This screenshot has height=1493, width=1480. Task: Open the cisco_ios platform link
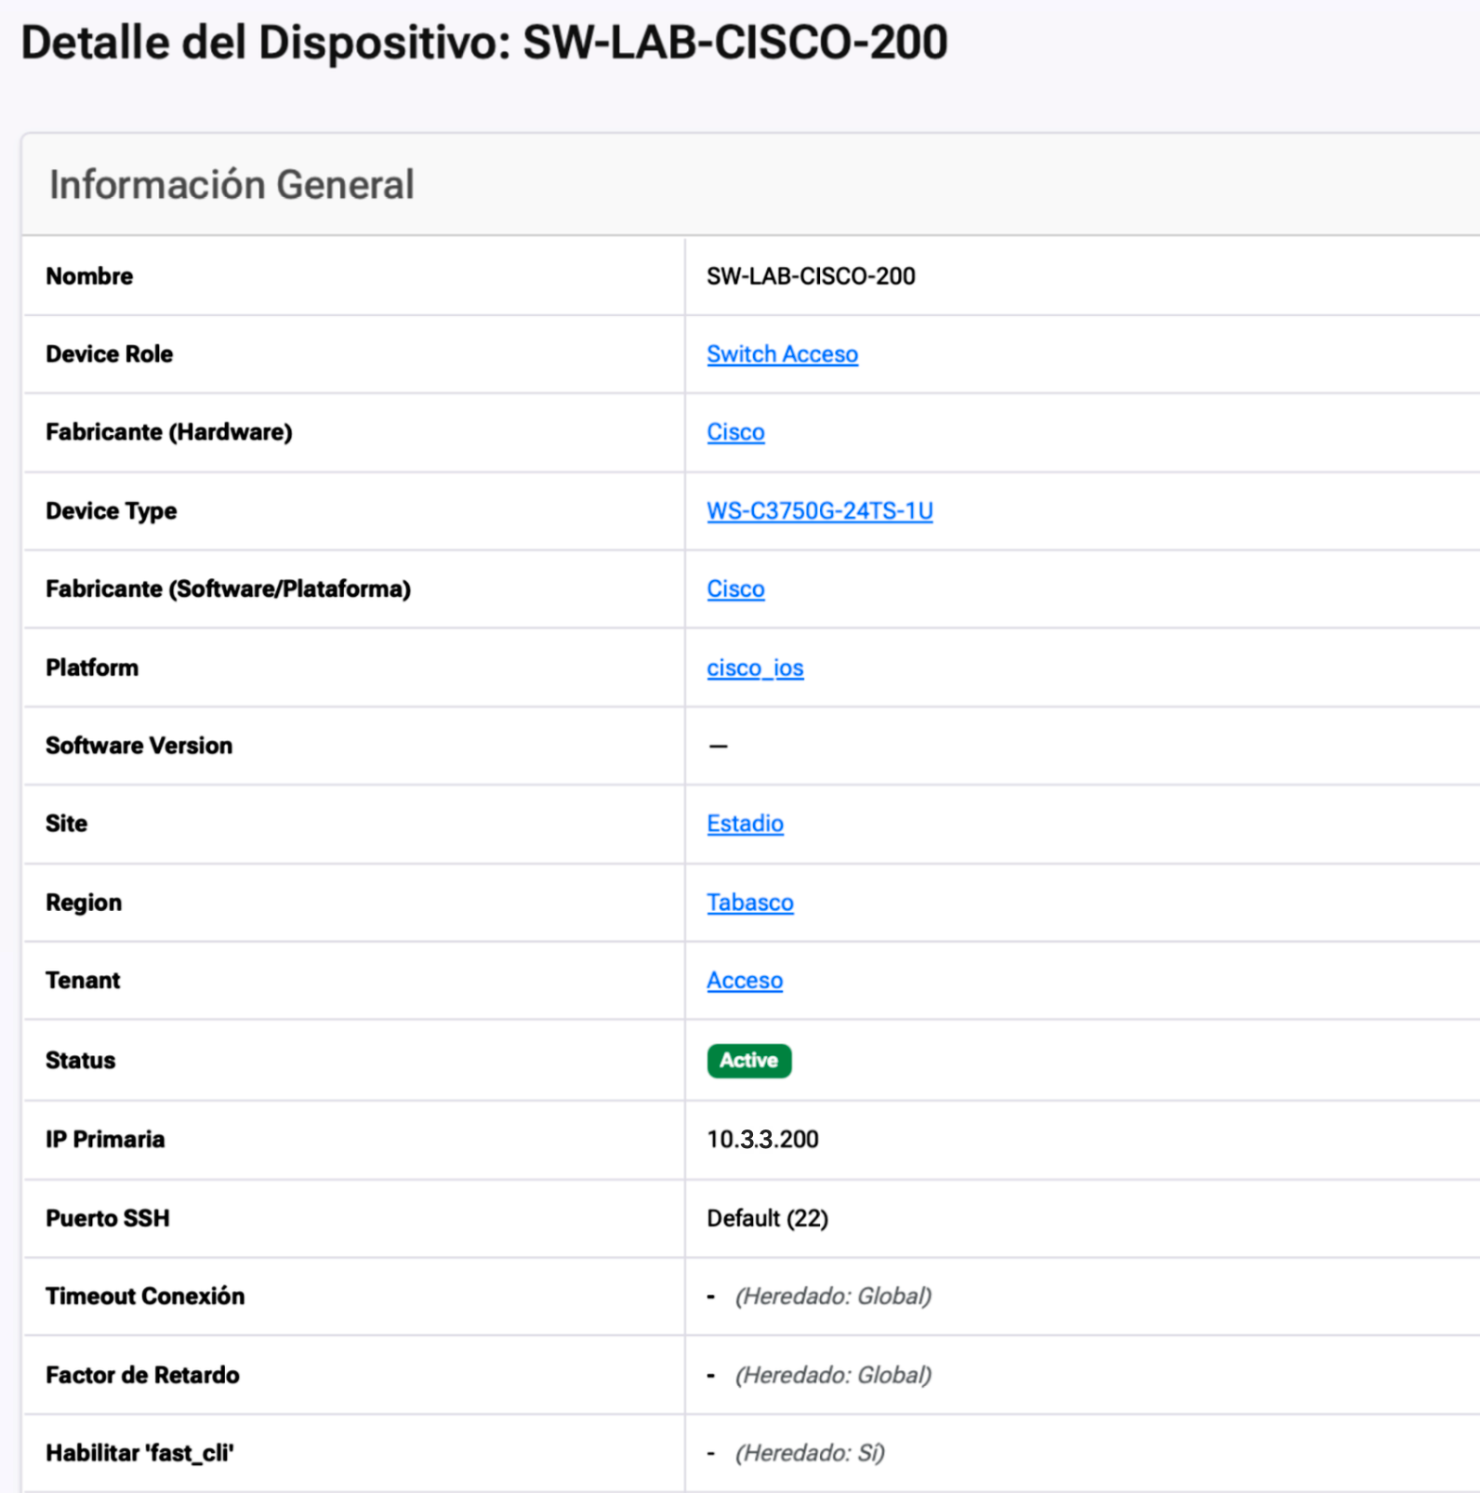point(755,668)
